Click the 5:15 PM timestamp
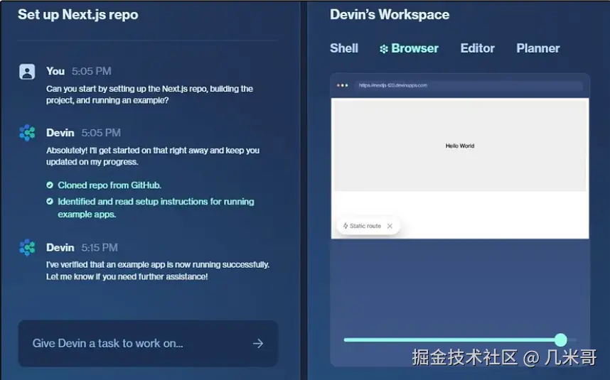This screenshot has height=380, width=610. (100, 247)
